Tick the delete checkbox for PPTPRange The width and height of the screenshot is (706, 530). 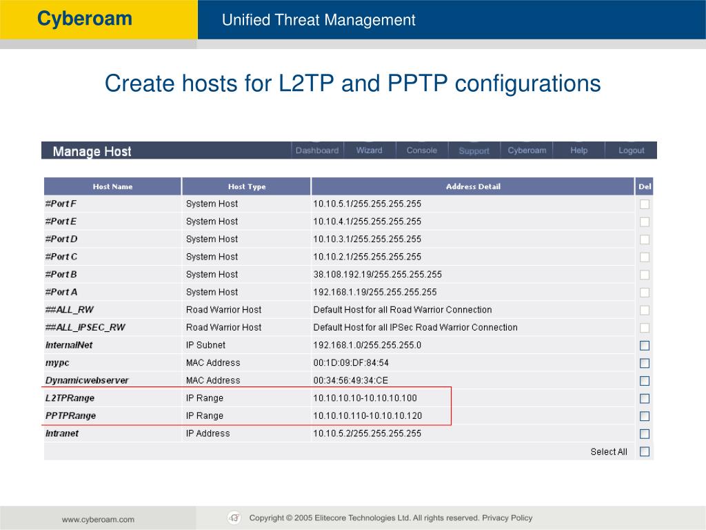645,416
